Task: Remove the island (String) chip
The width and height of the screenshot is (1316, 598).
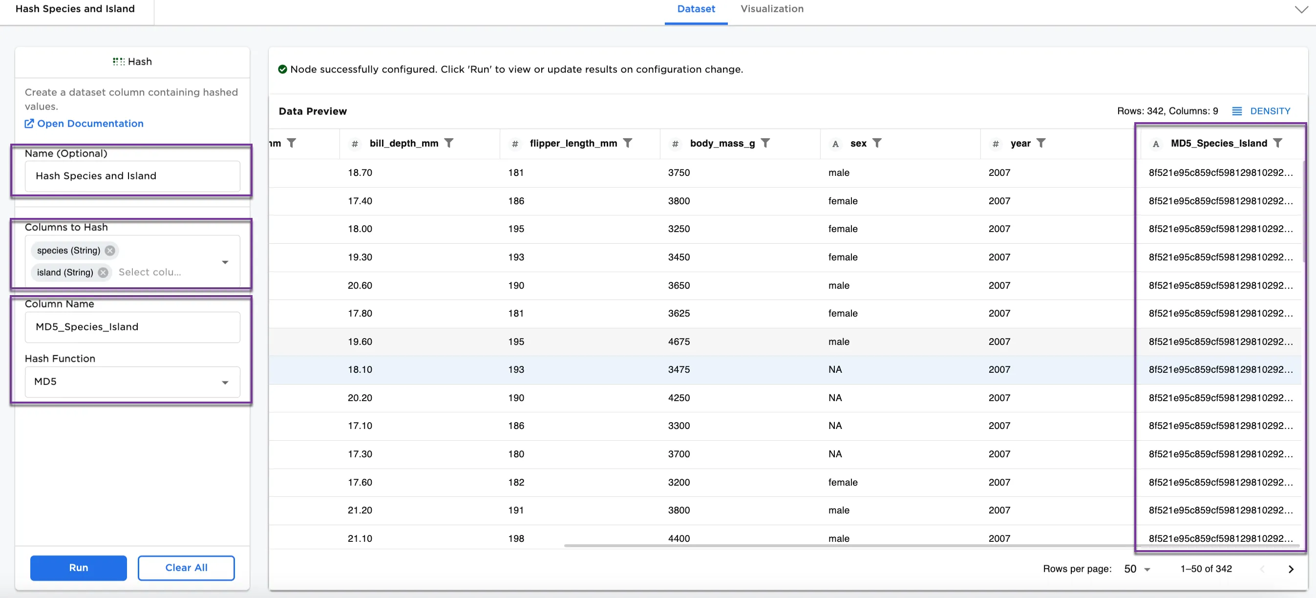Action: click(x=103, y=273)
